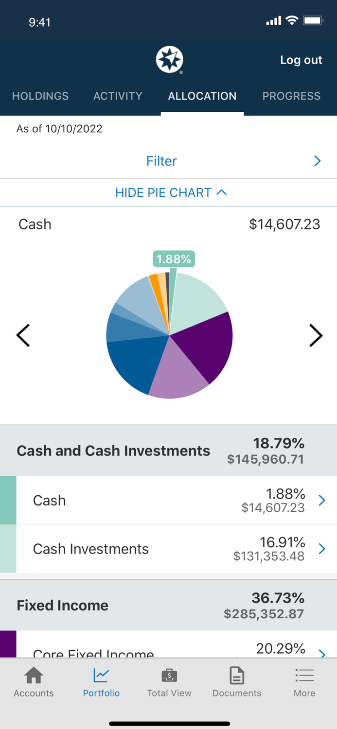This screenshot has width=337, height=729.
Task: Toggle to Allocation view
Action: point(202,96)
